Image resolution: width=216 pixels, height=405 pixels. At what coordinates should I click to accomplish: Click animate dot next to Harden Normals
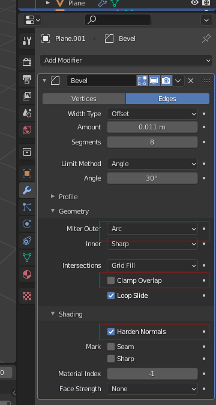(204, 332)
